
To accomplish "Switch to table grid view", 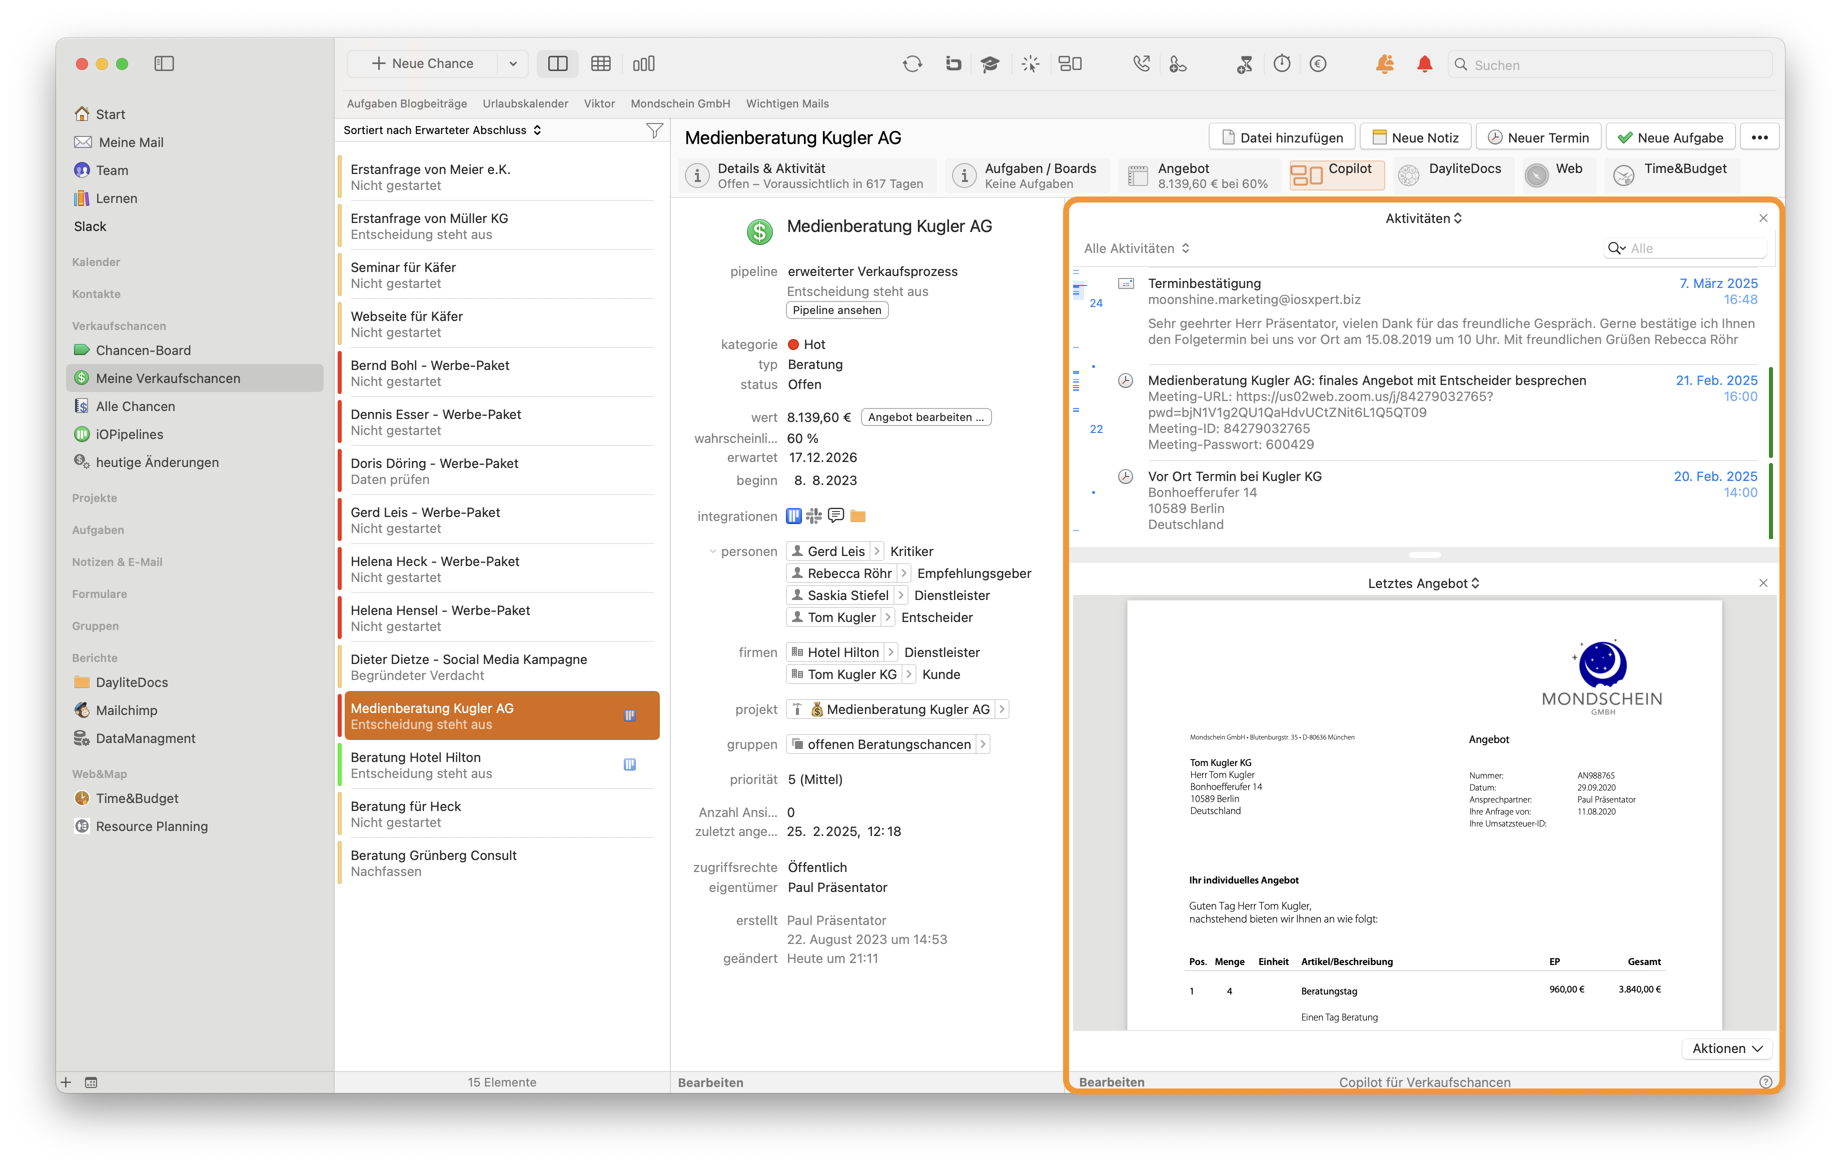I will 601,63.
